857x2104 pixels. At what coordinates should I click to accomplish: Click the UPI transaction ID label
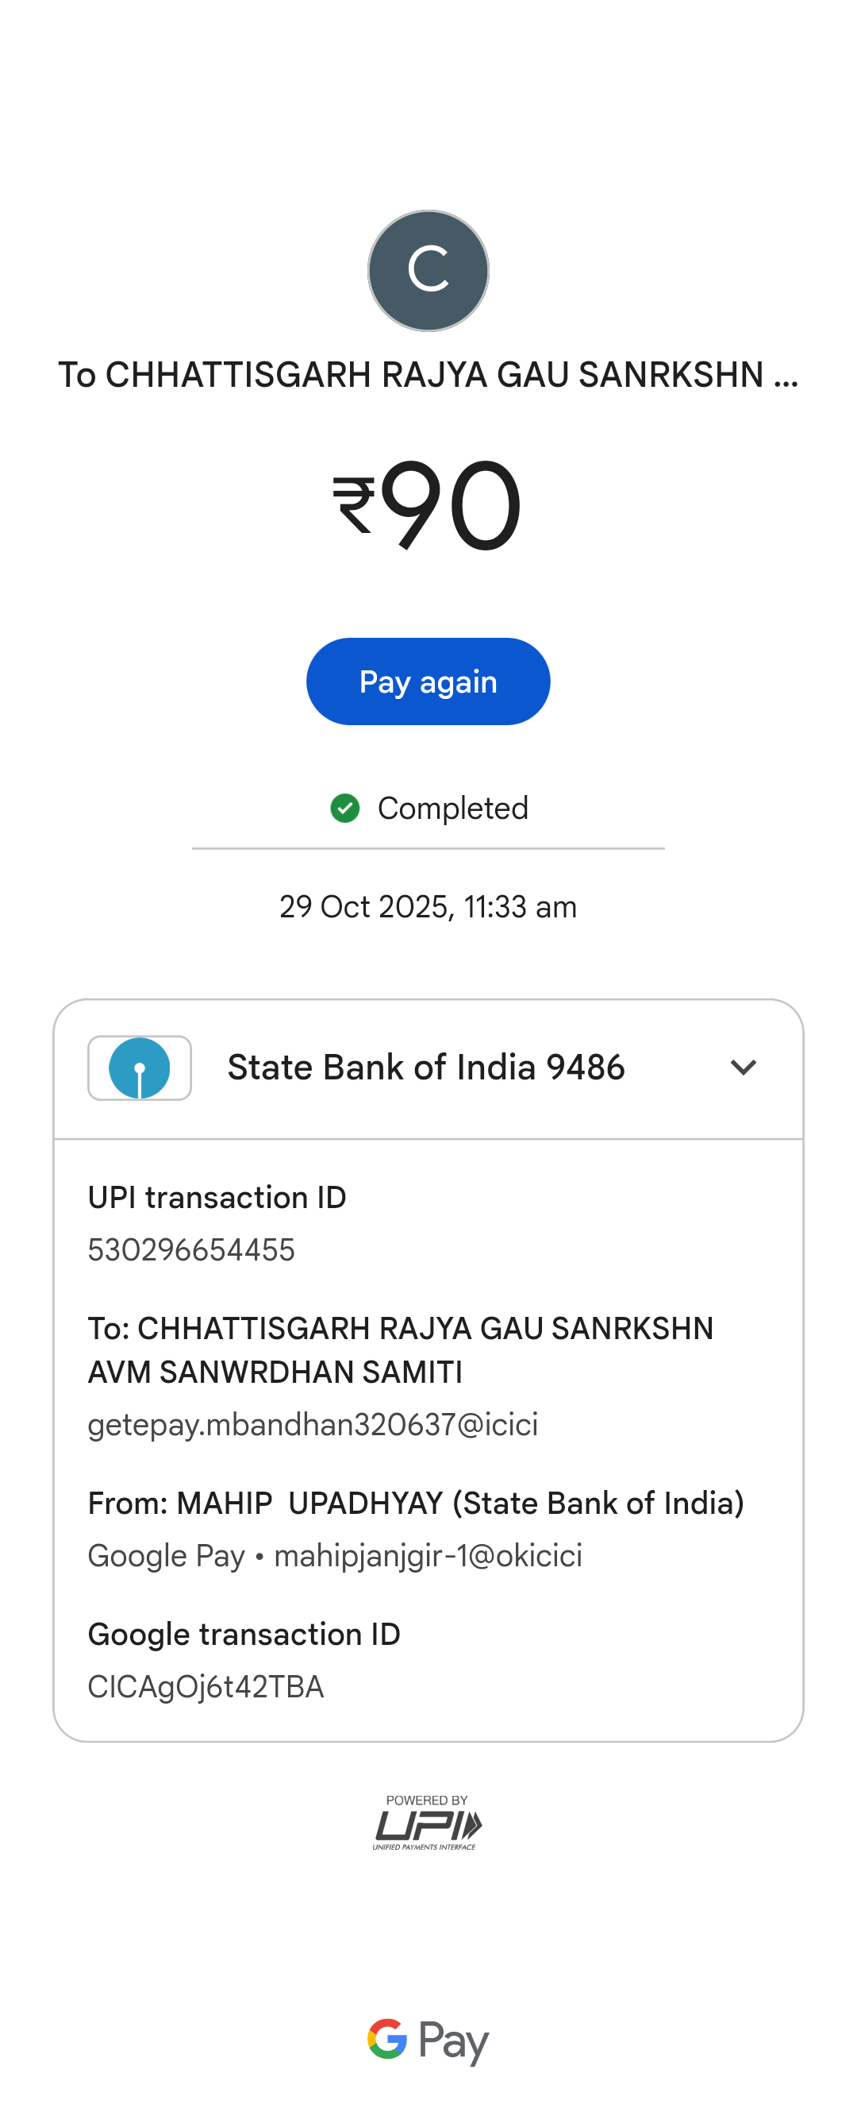tap(217, 1198)
